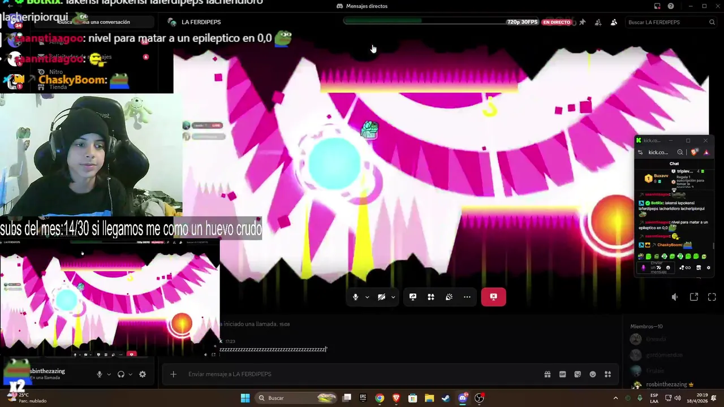The height and width of the screenshot is (407, 724).
Task: Enter fullscreen for the stream
Action: (x=712, y=297)
